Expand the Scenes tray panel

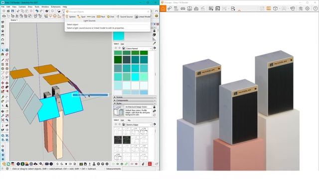135,97
